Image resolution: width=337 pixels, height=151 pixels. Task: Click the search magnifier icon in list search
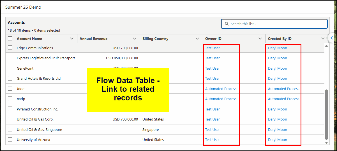[x=227, y=24]
